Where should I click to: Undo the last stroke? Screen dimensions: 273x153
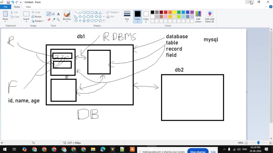(12, 2)
